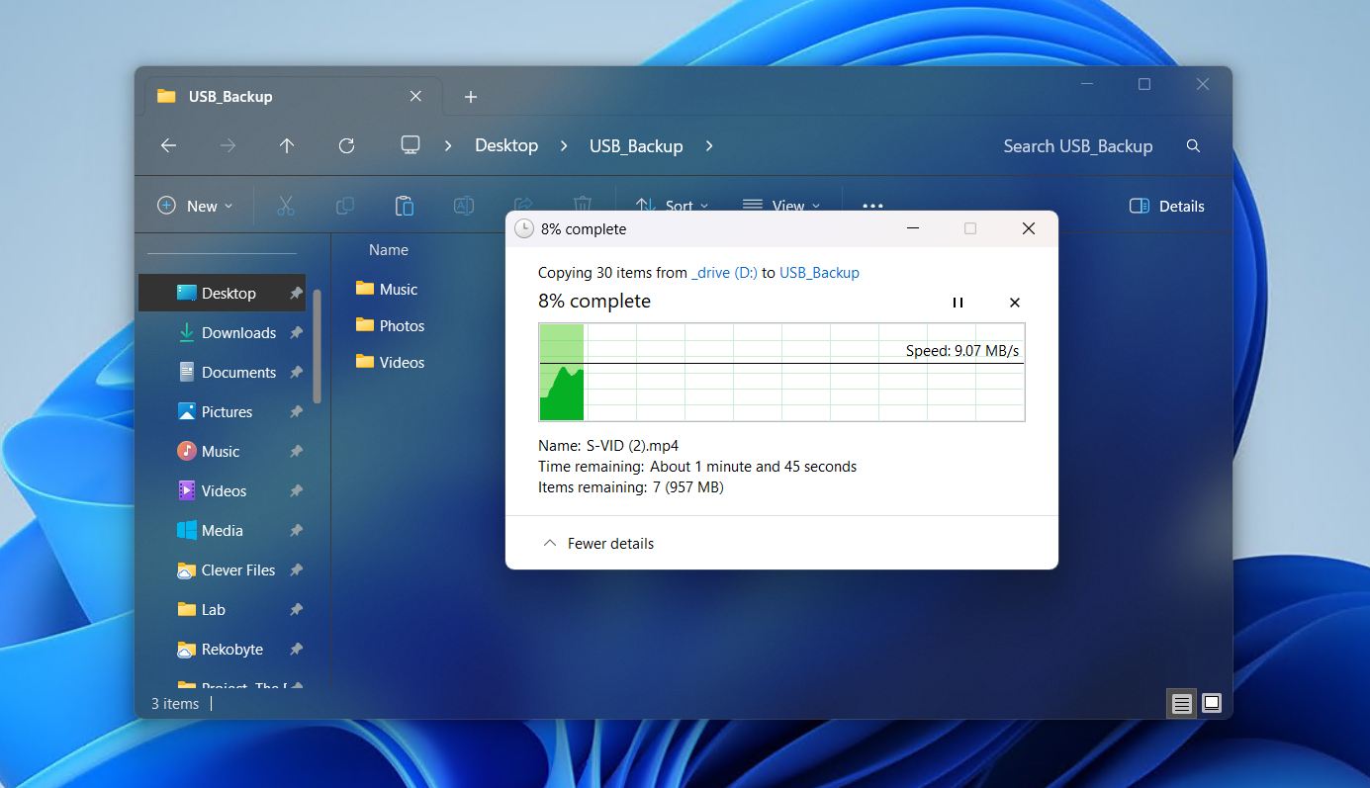Open the View options dropdown
Screen dimensions: 1370x788
click(781, 206)
